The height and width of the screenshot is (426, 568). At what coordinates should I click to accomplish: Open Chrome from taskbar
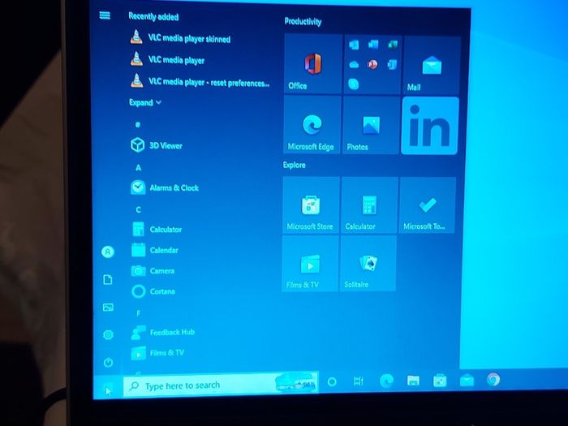493,380
